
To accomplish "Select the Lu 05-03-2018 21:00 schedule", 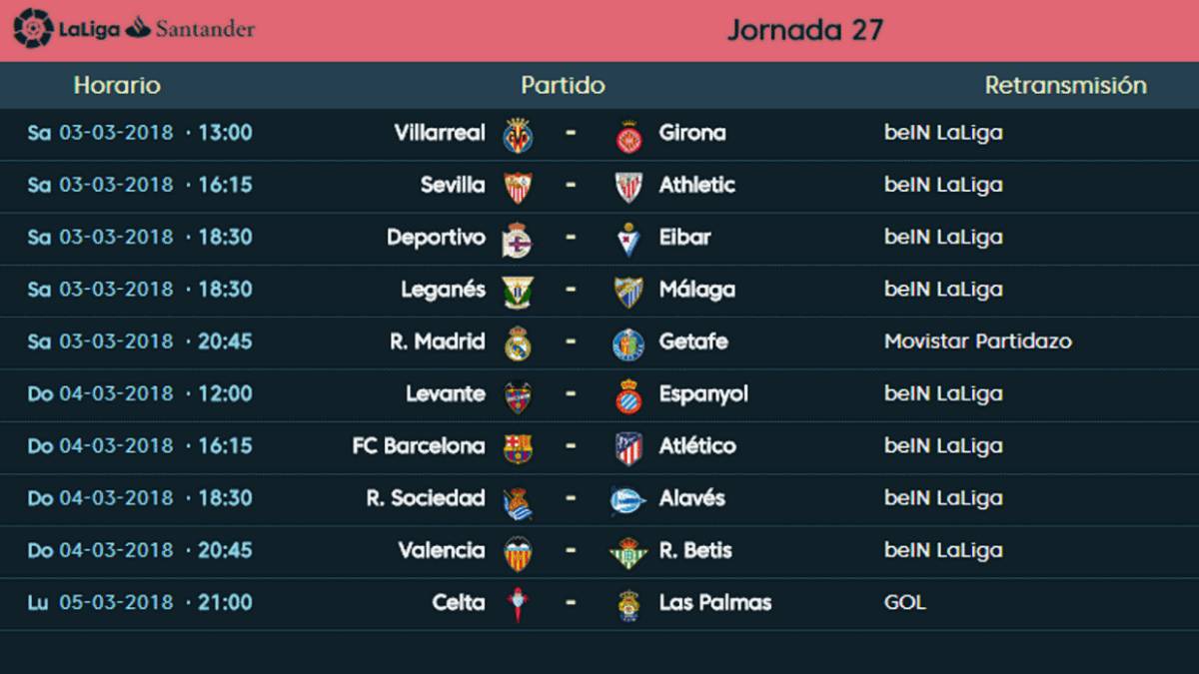I will tap(140, 602).
